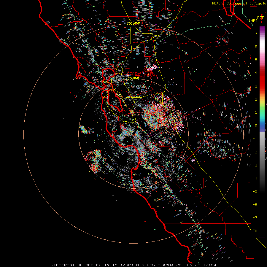Click the '100 NMI' range ring label

pos(133,23)
